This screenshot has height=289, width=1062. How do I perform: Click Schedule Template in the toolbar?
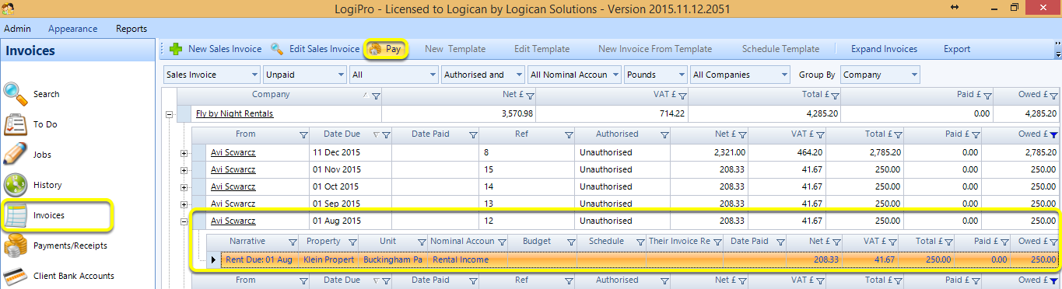780,49
